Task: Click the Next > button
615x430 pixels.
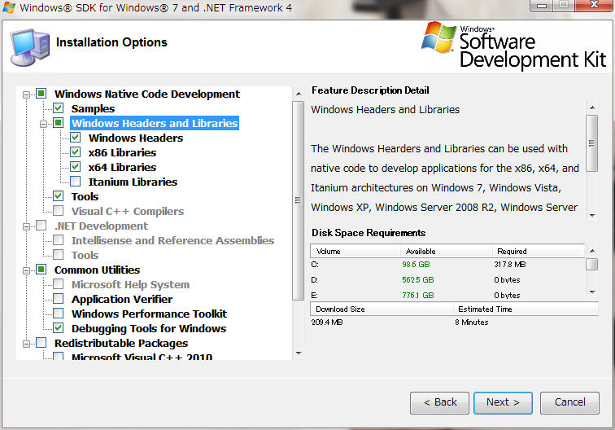Action: (503, 402)
